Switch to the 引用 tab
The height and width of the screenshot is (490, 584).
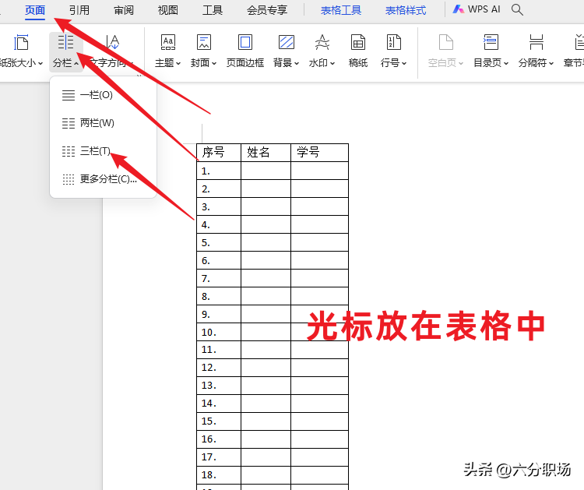point(79,10)
